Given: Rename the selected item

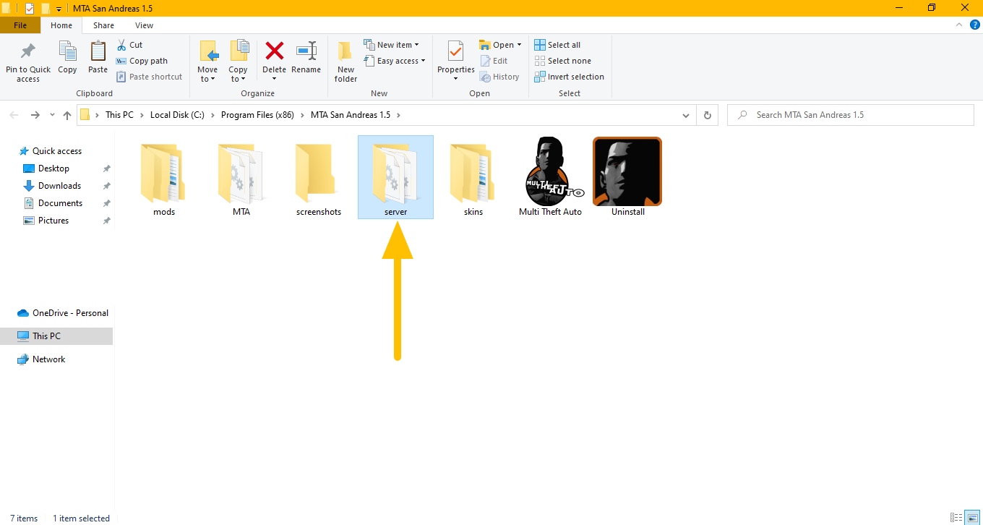Looking at the screenshot, I should [x=306, y=58].
